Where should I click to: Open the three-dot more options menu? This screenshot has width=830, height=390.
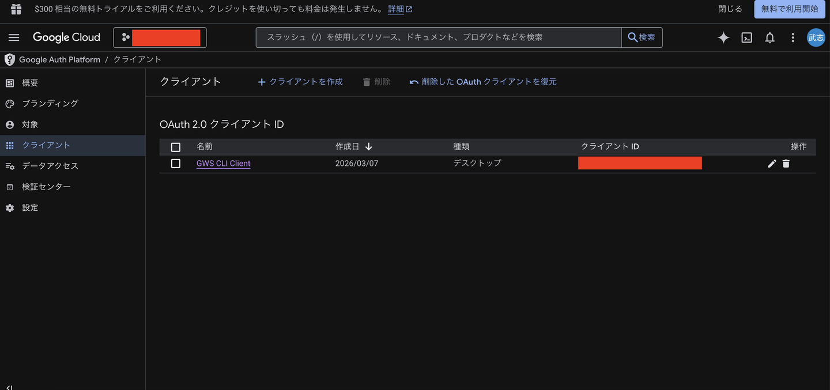pyautogui.click(x=793, y=37)
